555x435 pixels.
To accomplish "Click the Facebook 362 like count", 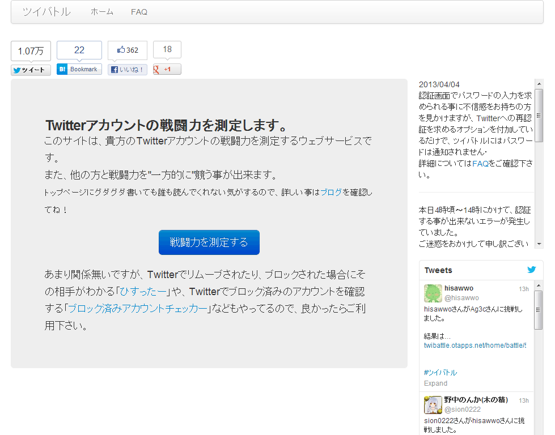I will tap(128, 50).
